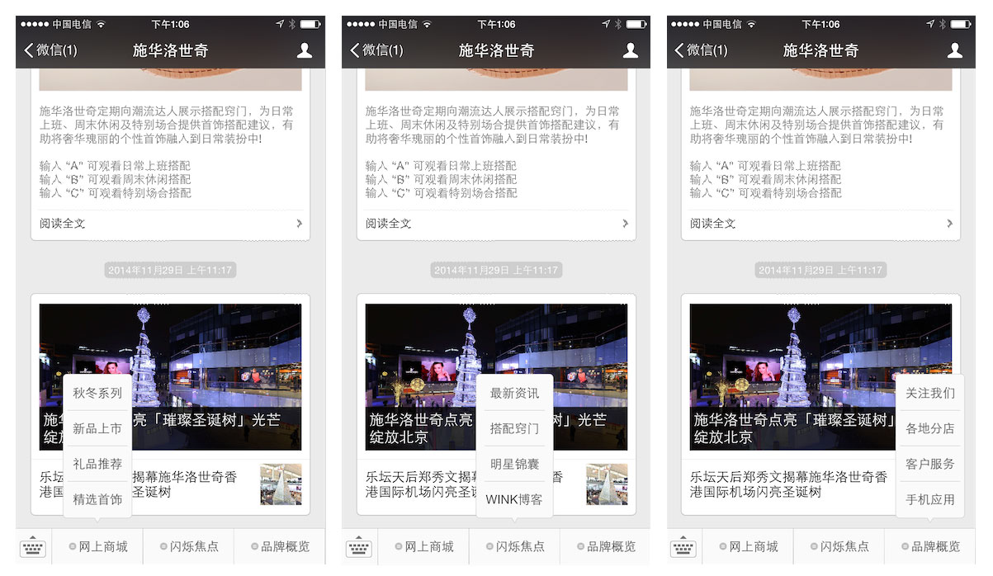Screen dimensions: 993x576
Task: Tap the small article thumbnail on the left phone
Action: pyautogui.click(x=281, y=484)
